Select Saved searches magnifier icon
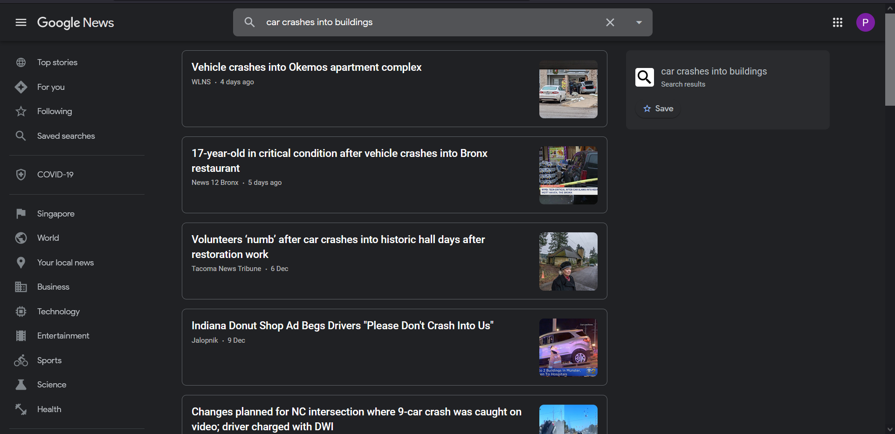 coord(21,136)
